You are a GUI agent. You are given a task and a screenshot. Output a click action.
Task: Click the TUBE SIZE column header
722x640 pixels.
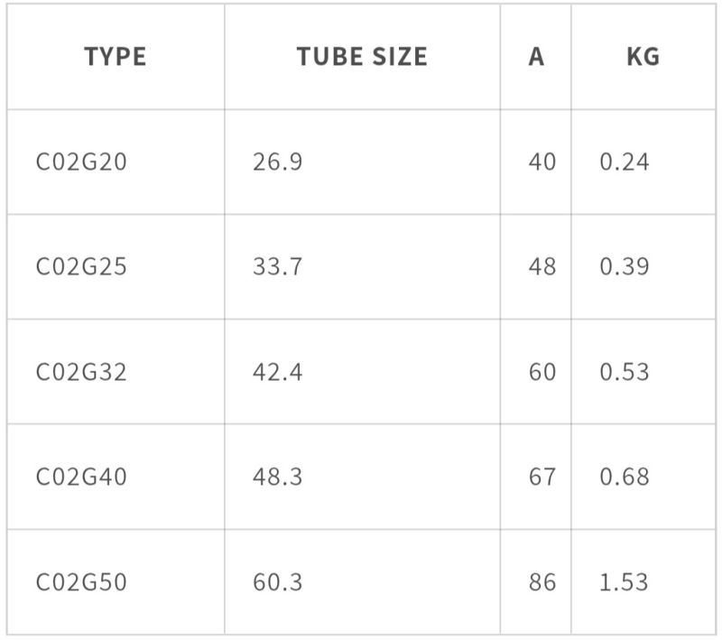[361, 57]
